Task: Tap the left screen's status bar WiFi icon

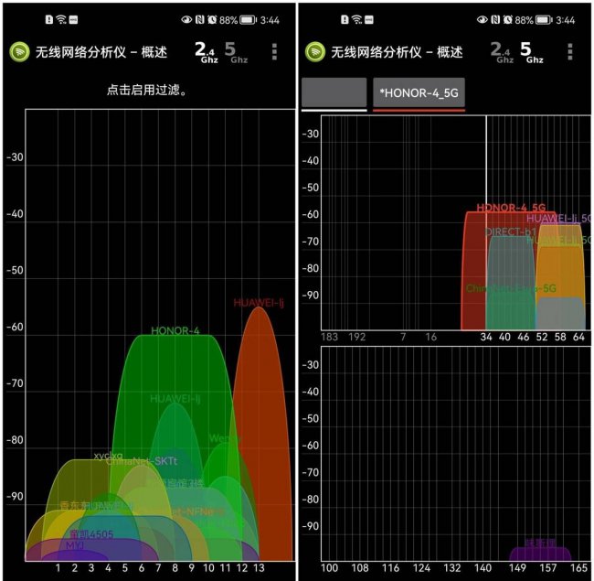Action: 61,20
